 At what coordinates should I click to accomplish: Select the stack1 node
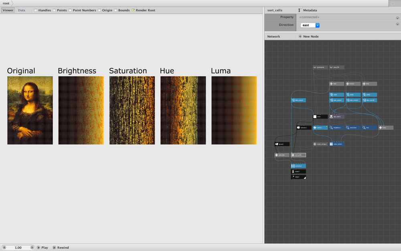pyautogui.click(x=298, y=171)
